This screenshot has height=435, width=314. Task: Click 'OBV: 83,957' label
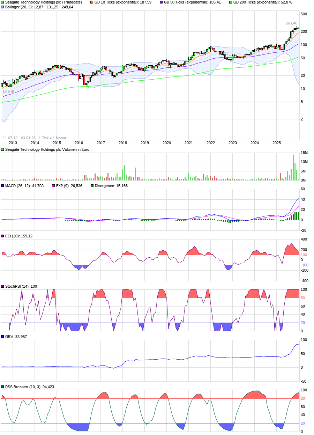(16, 337)
